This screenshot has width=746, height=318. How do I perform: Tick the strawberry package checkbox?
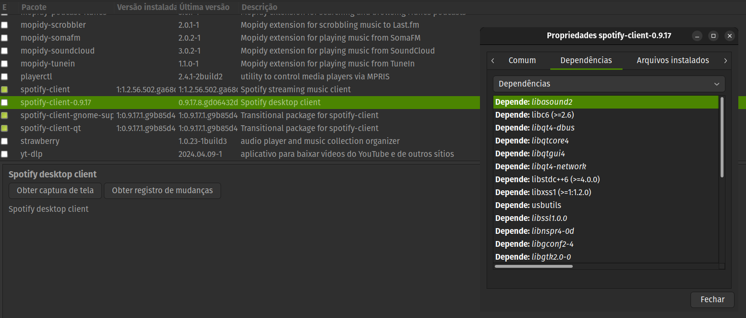[x=4, y=141]
